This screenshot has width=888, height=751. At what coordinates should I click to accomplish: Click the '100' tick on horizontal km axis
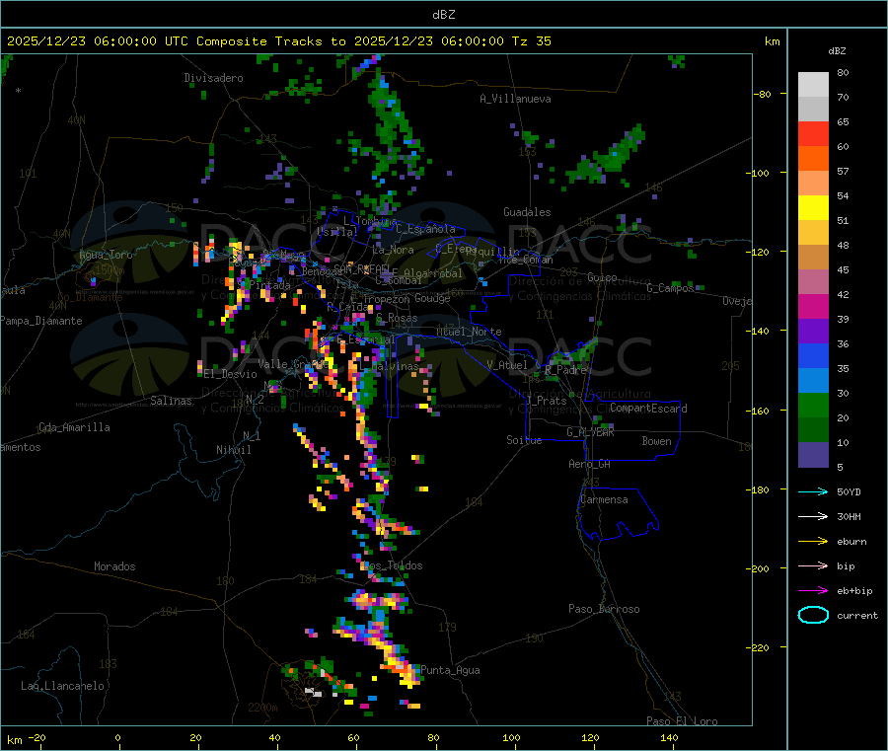pyautogui.click(x=511, y=737)
